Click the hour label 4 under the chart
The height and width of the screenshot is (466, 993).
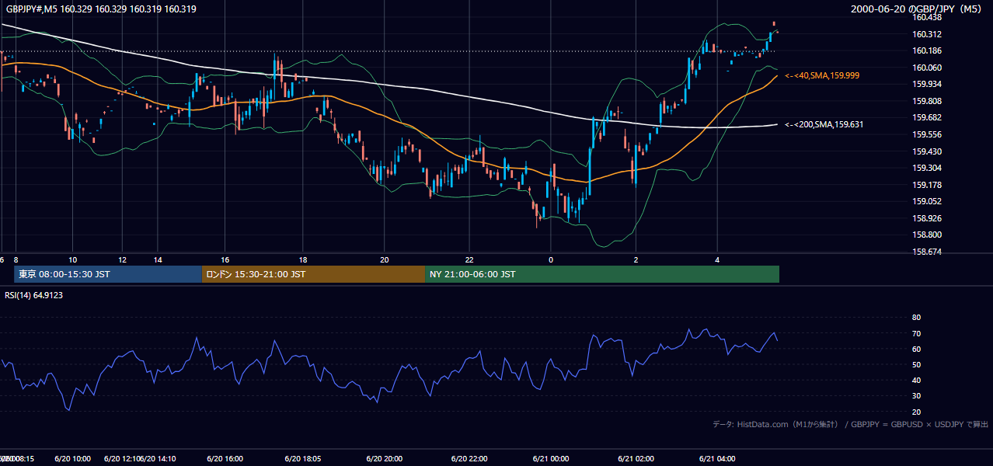click(x=717, y=259)
